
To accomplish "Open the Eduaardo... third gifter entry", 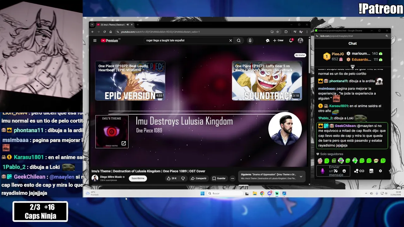I will [x=365, y=59].
